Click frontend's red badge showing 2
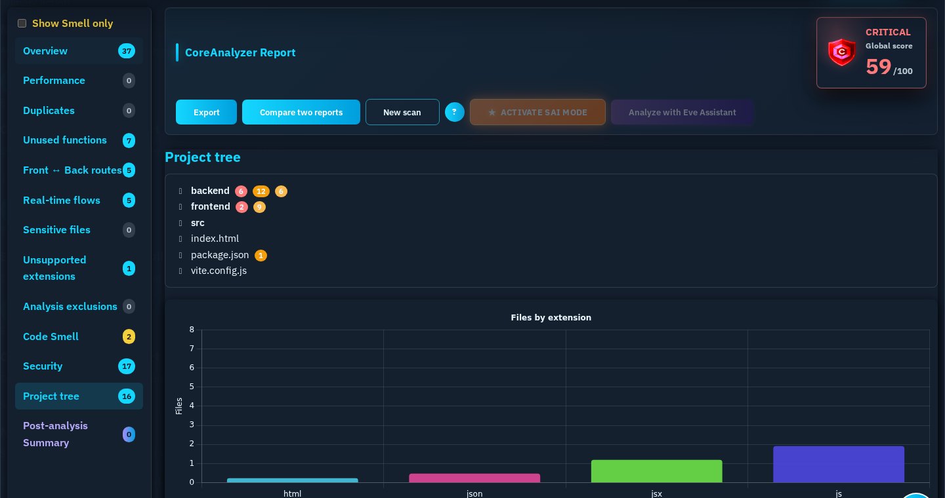 (241, 207)
